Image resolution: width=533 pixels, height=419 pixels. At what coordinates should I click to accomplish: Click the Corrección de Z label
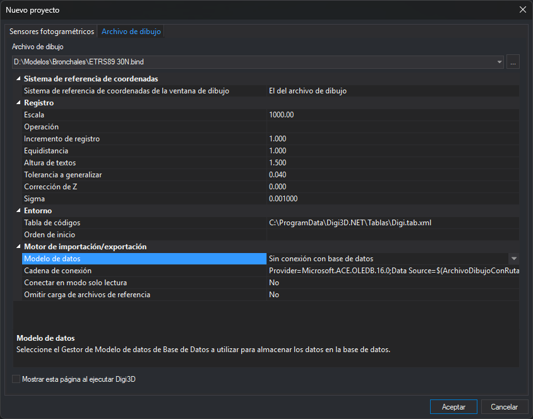(x=51, y=187)
